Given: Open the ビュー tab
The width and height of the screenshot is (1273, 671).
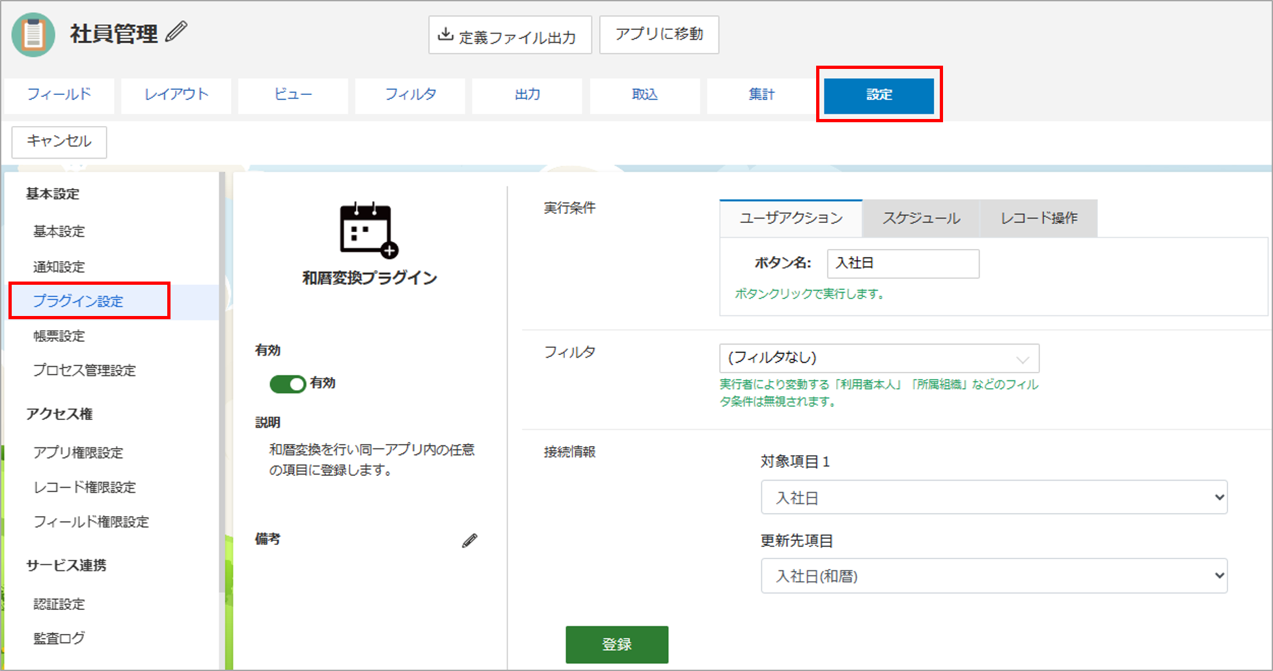Looking at the screenshot, I should 294,95.
